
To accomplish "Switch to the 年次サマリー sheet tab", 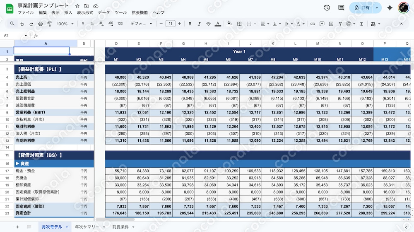I will pos(87,227).
